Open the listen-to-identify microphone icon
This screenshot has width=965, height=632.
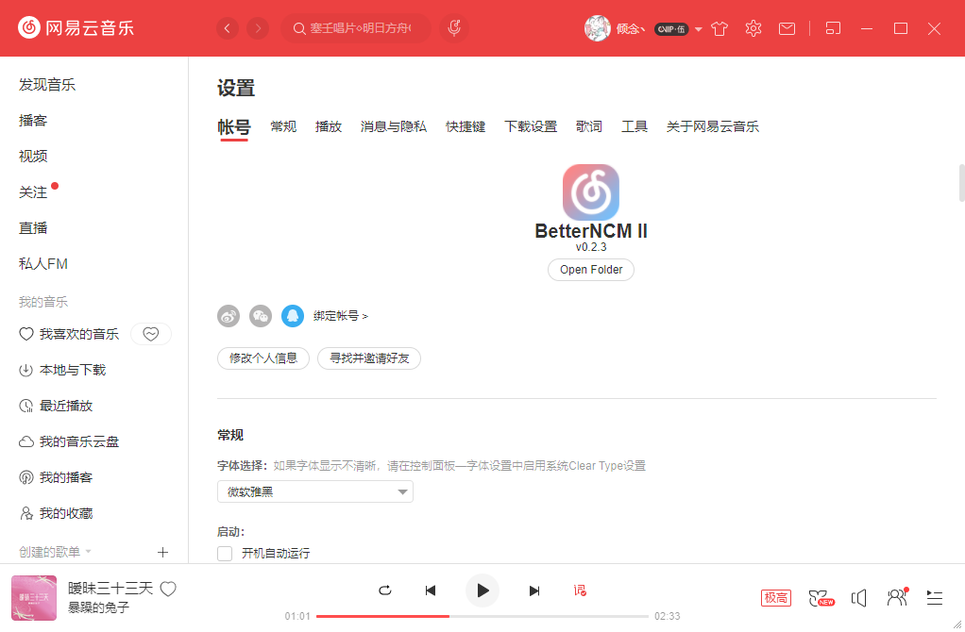(454, 28)
